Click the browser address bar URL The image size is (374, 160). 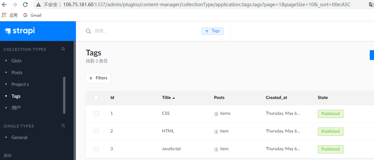coord(207,5)
